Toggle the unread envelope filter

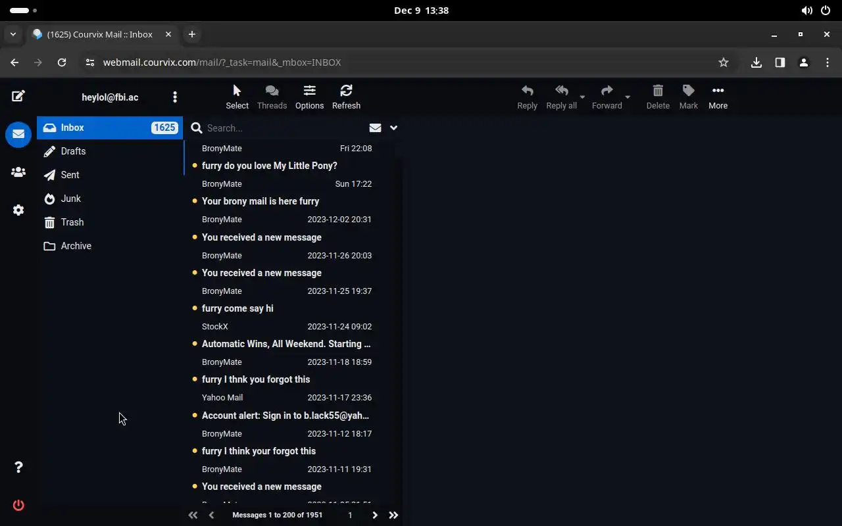[x=375, y=128]
